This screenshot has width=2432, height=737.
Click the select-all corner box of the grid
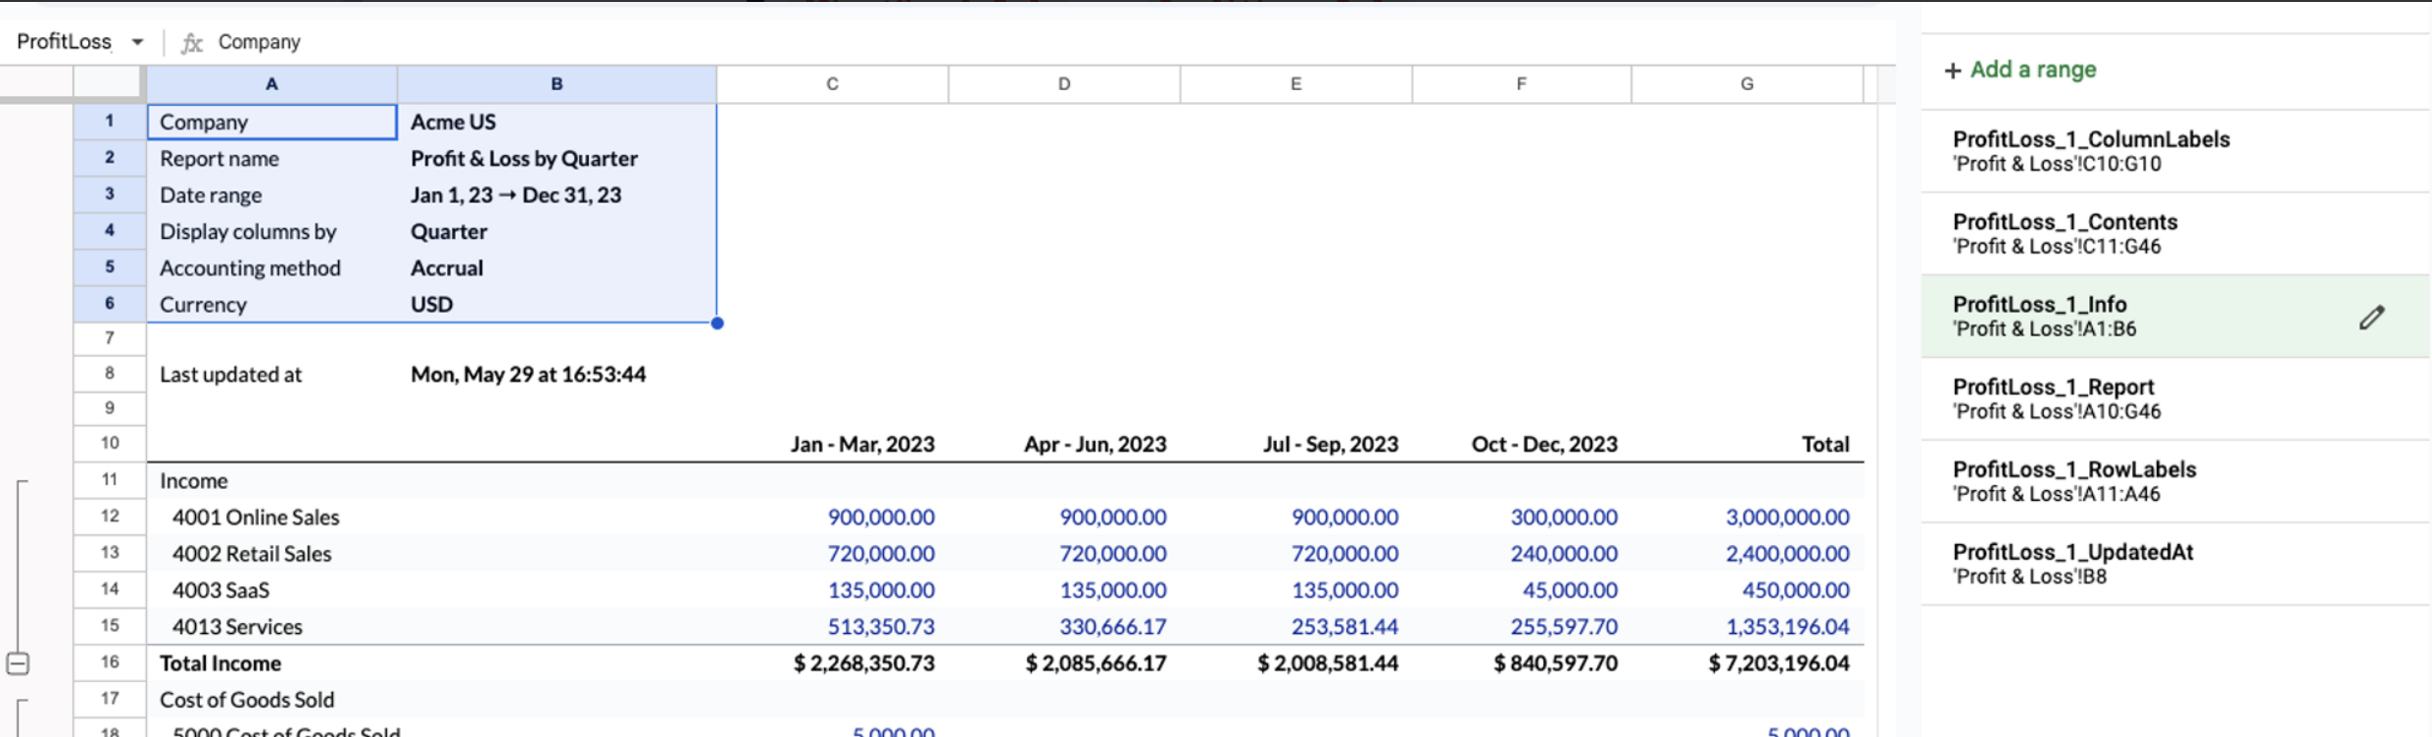[108, 84]
